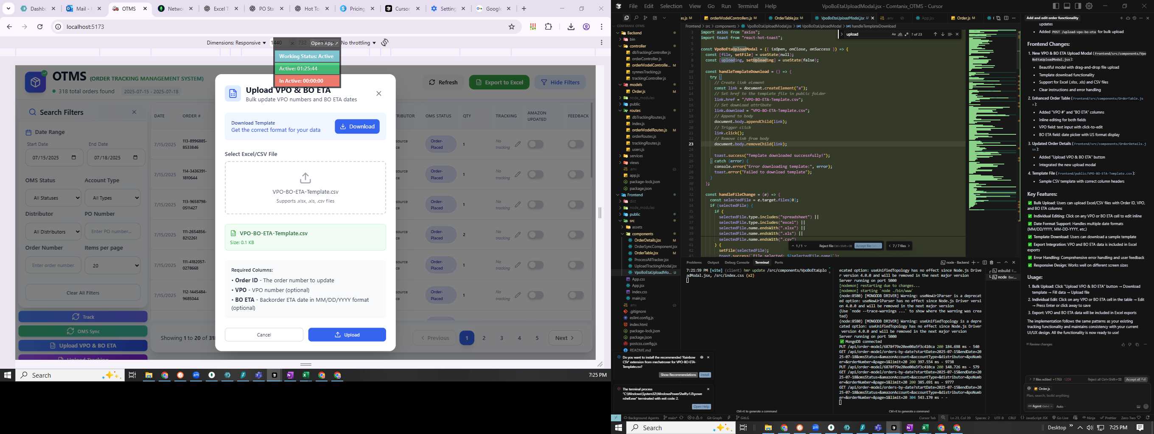Image resolution: width=1154 pixels, height=434 pixels.
Task: Bookmark this page with star icon
Action: point(512,27)
